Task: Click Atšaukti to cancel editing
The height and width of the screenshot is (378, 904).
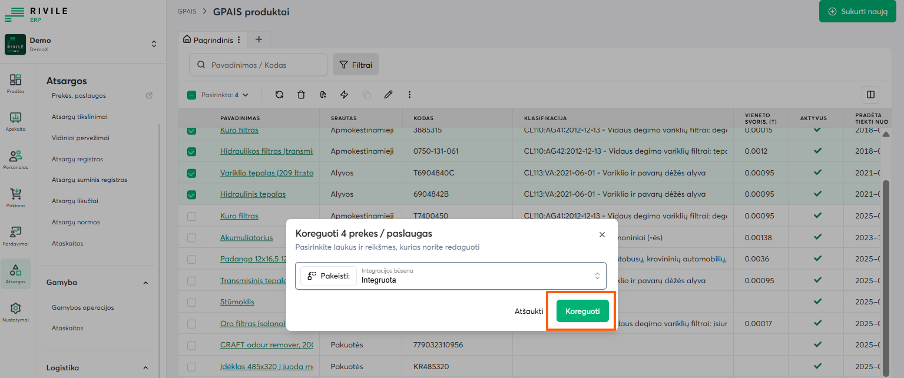Action: point(528,311)
